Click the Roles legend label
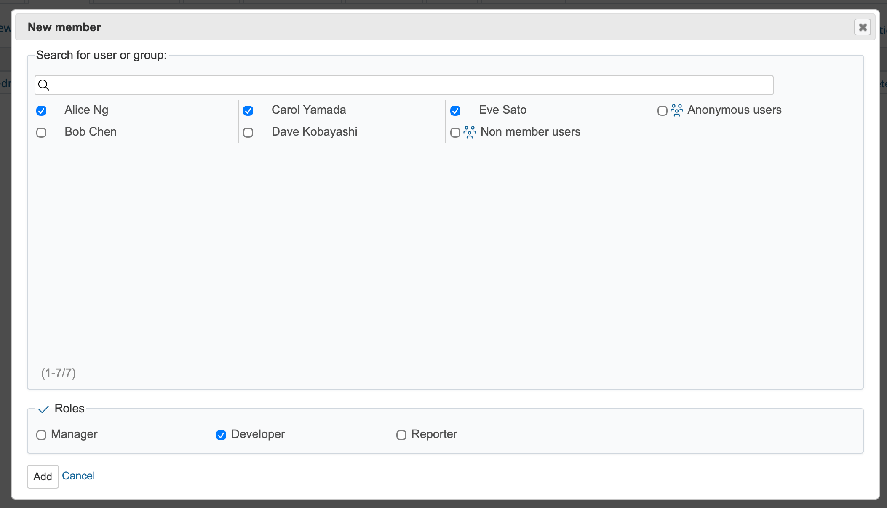 coord(69,409)
